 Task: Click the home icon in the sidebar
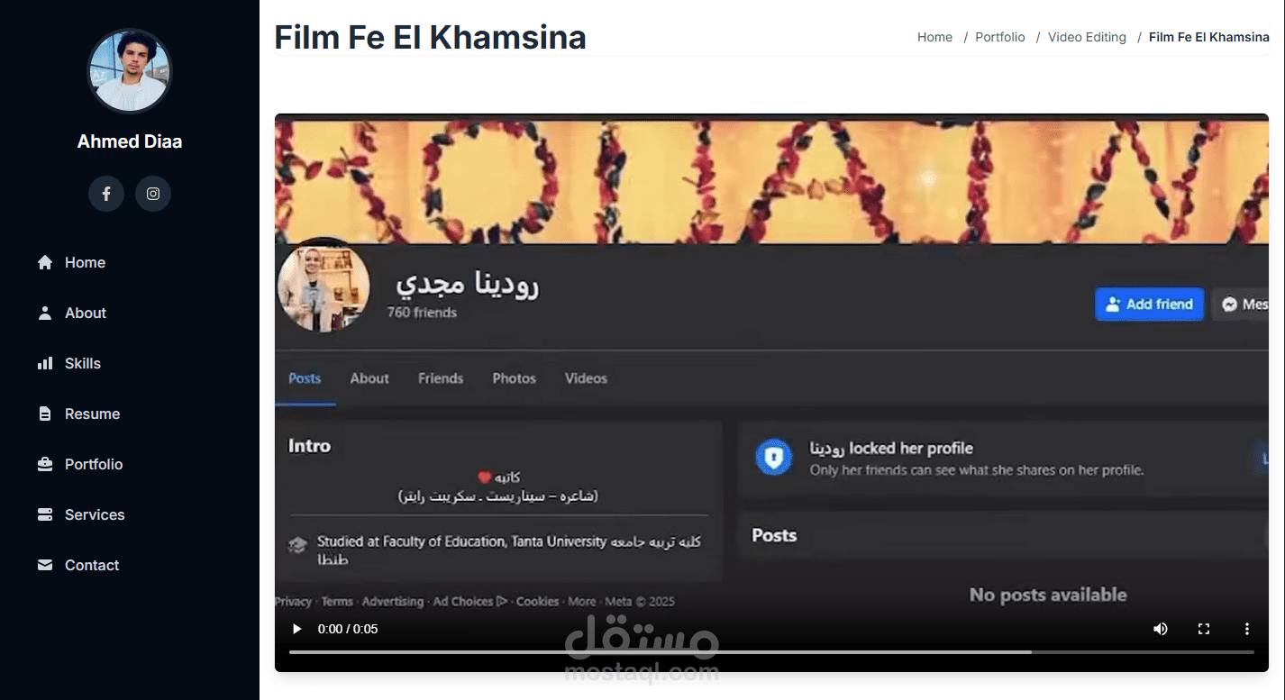[x=45, y=262]
